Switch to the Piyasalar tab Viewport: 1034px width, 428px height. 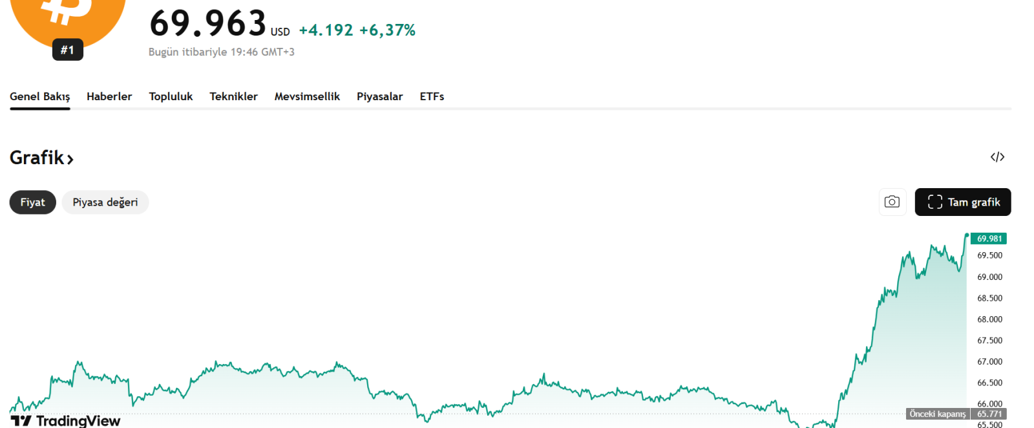pos(379,96)
